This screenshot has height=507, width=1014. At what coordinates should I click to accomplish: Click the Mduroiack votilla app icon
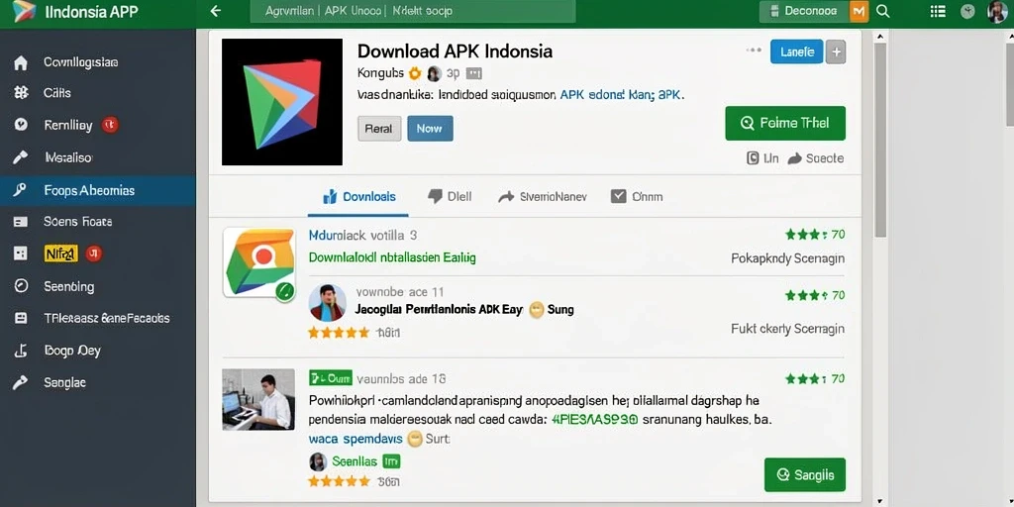tap(260, 263)
